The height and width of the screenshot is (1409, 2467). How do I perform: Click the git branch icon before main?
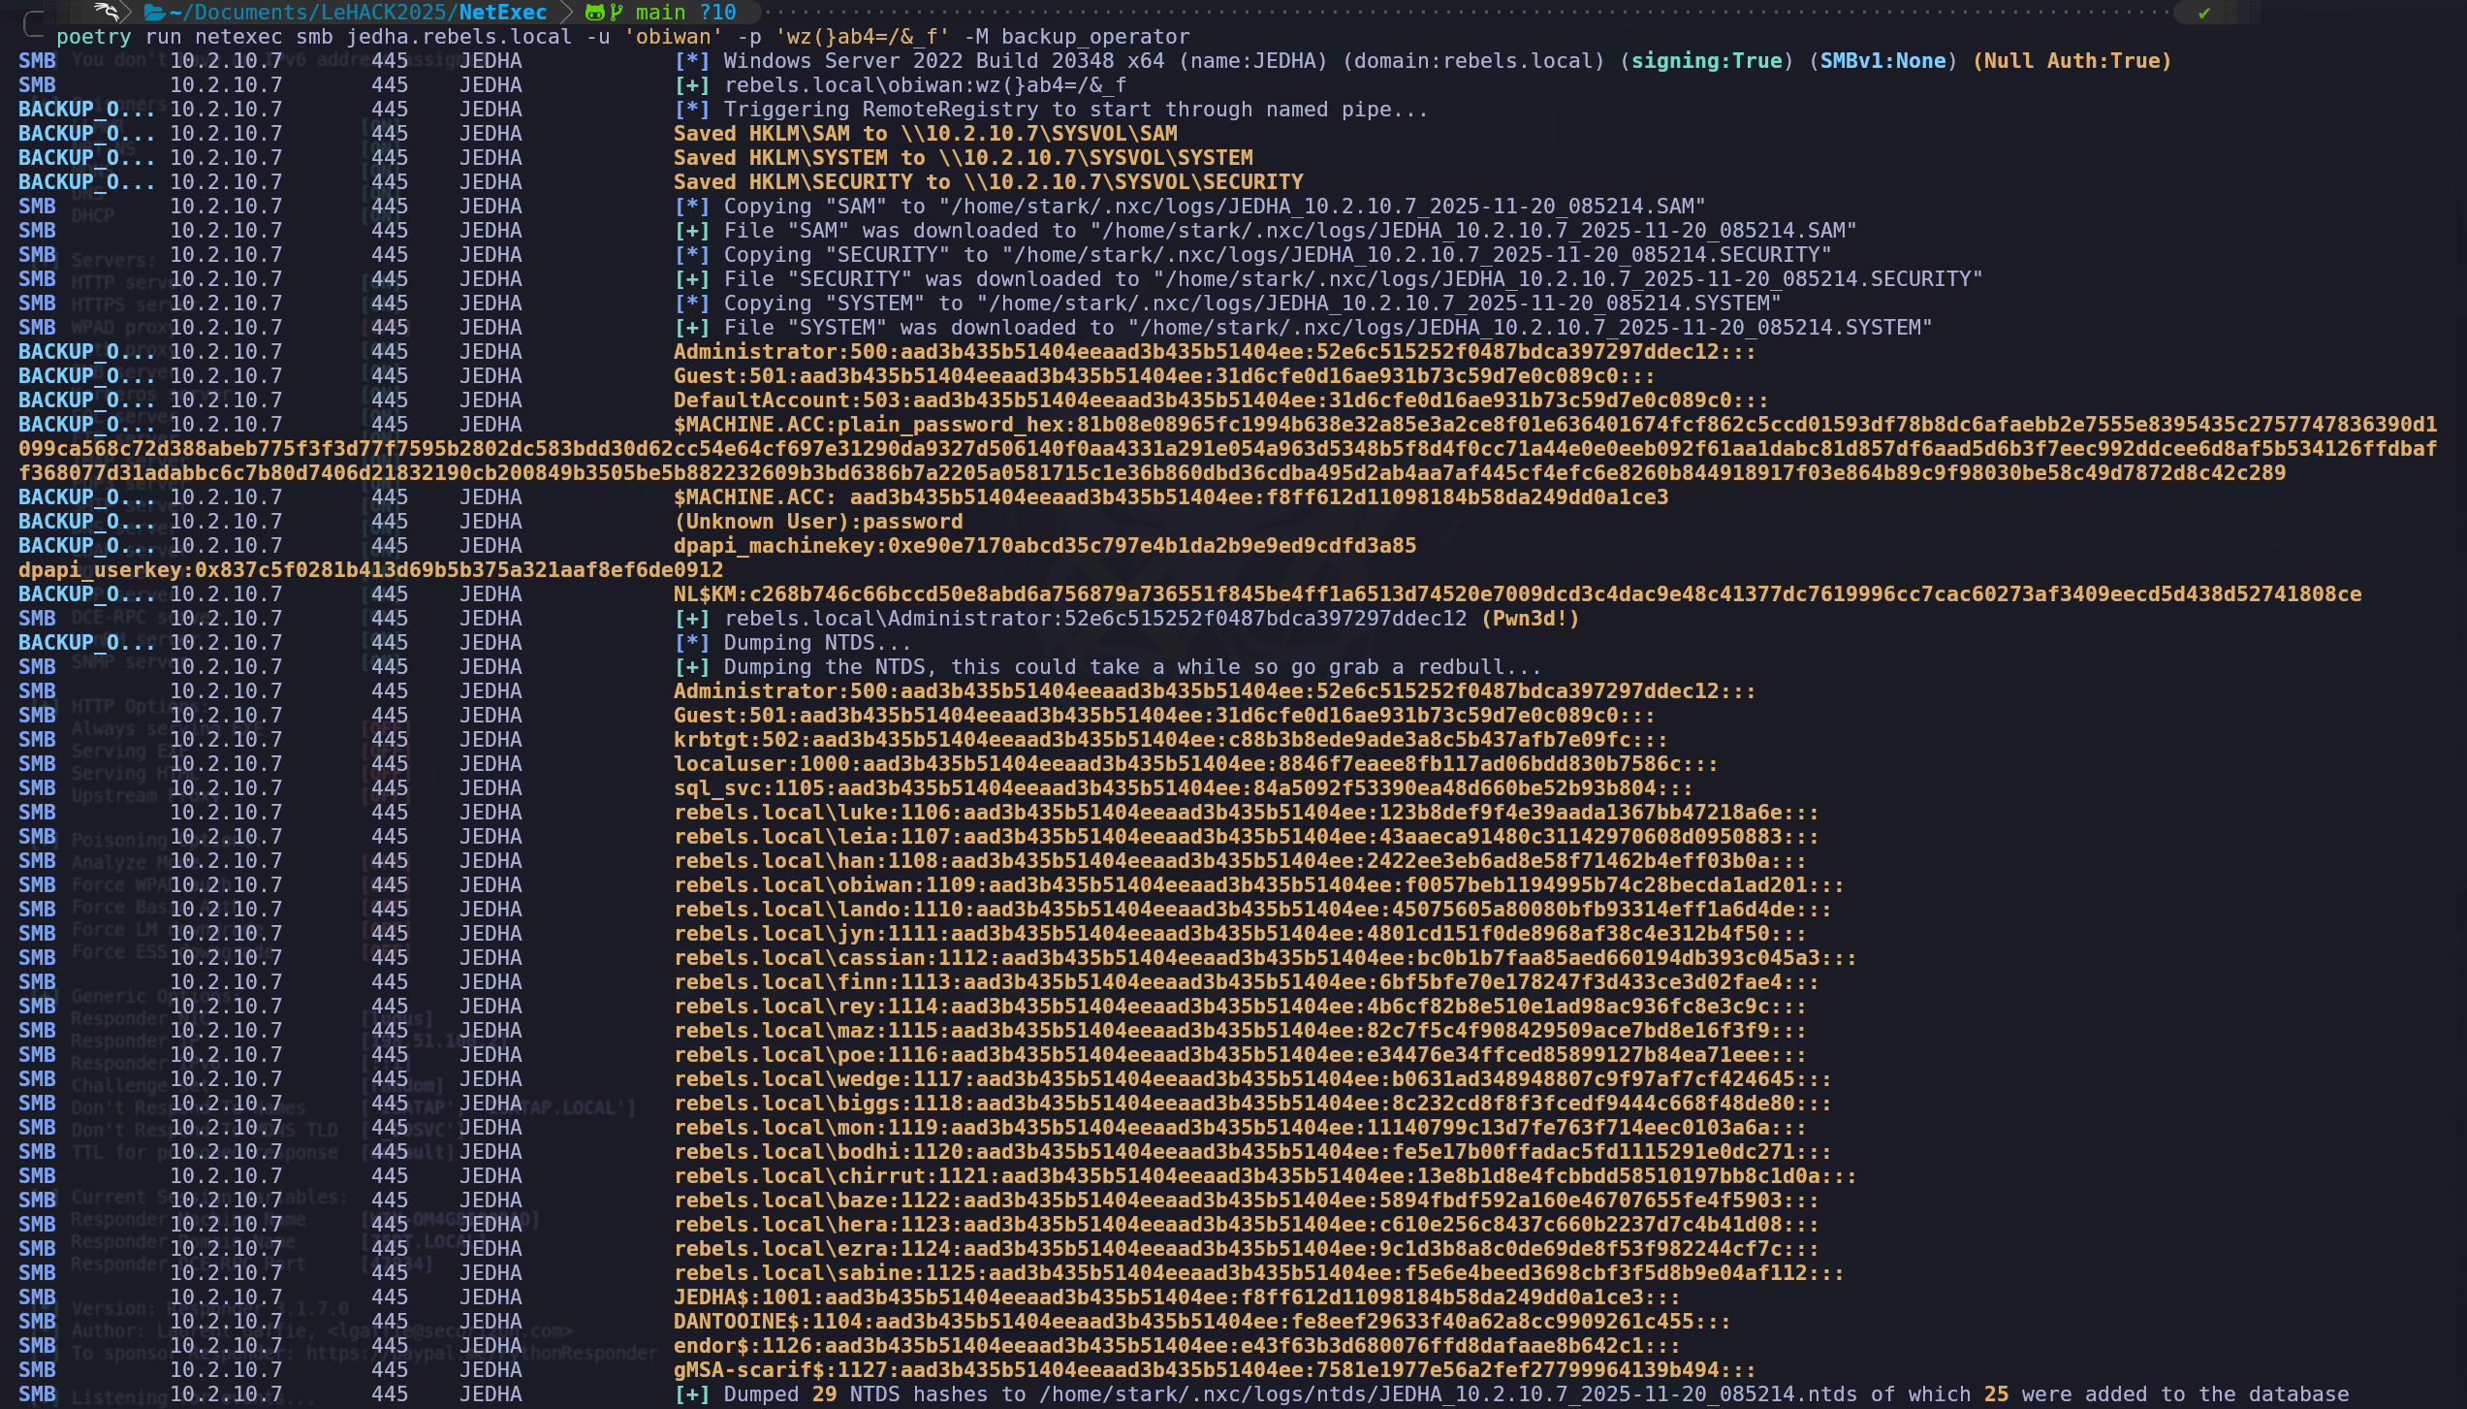pos(616,12)
